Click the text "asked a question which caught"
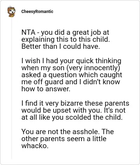The image size is (140, 165). click(72, 75)
